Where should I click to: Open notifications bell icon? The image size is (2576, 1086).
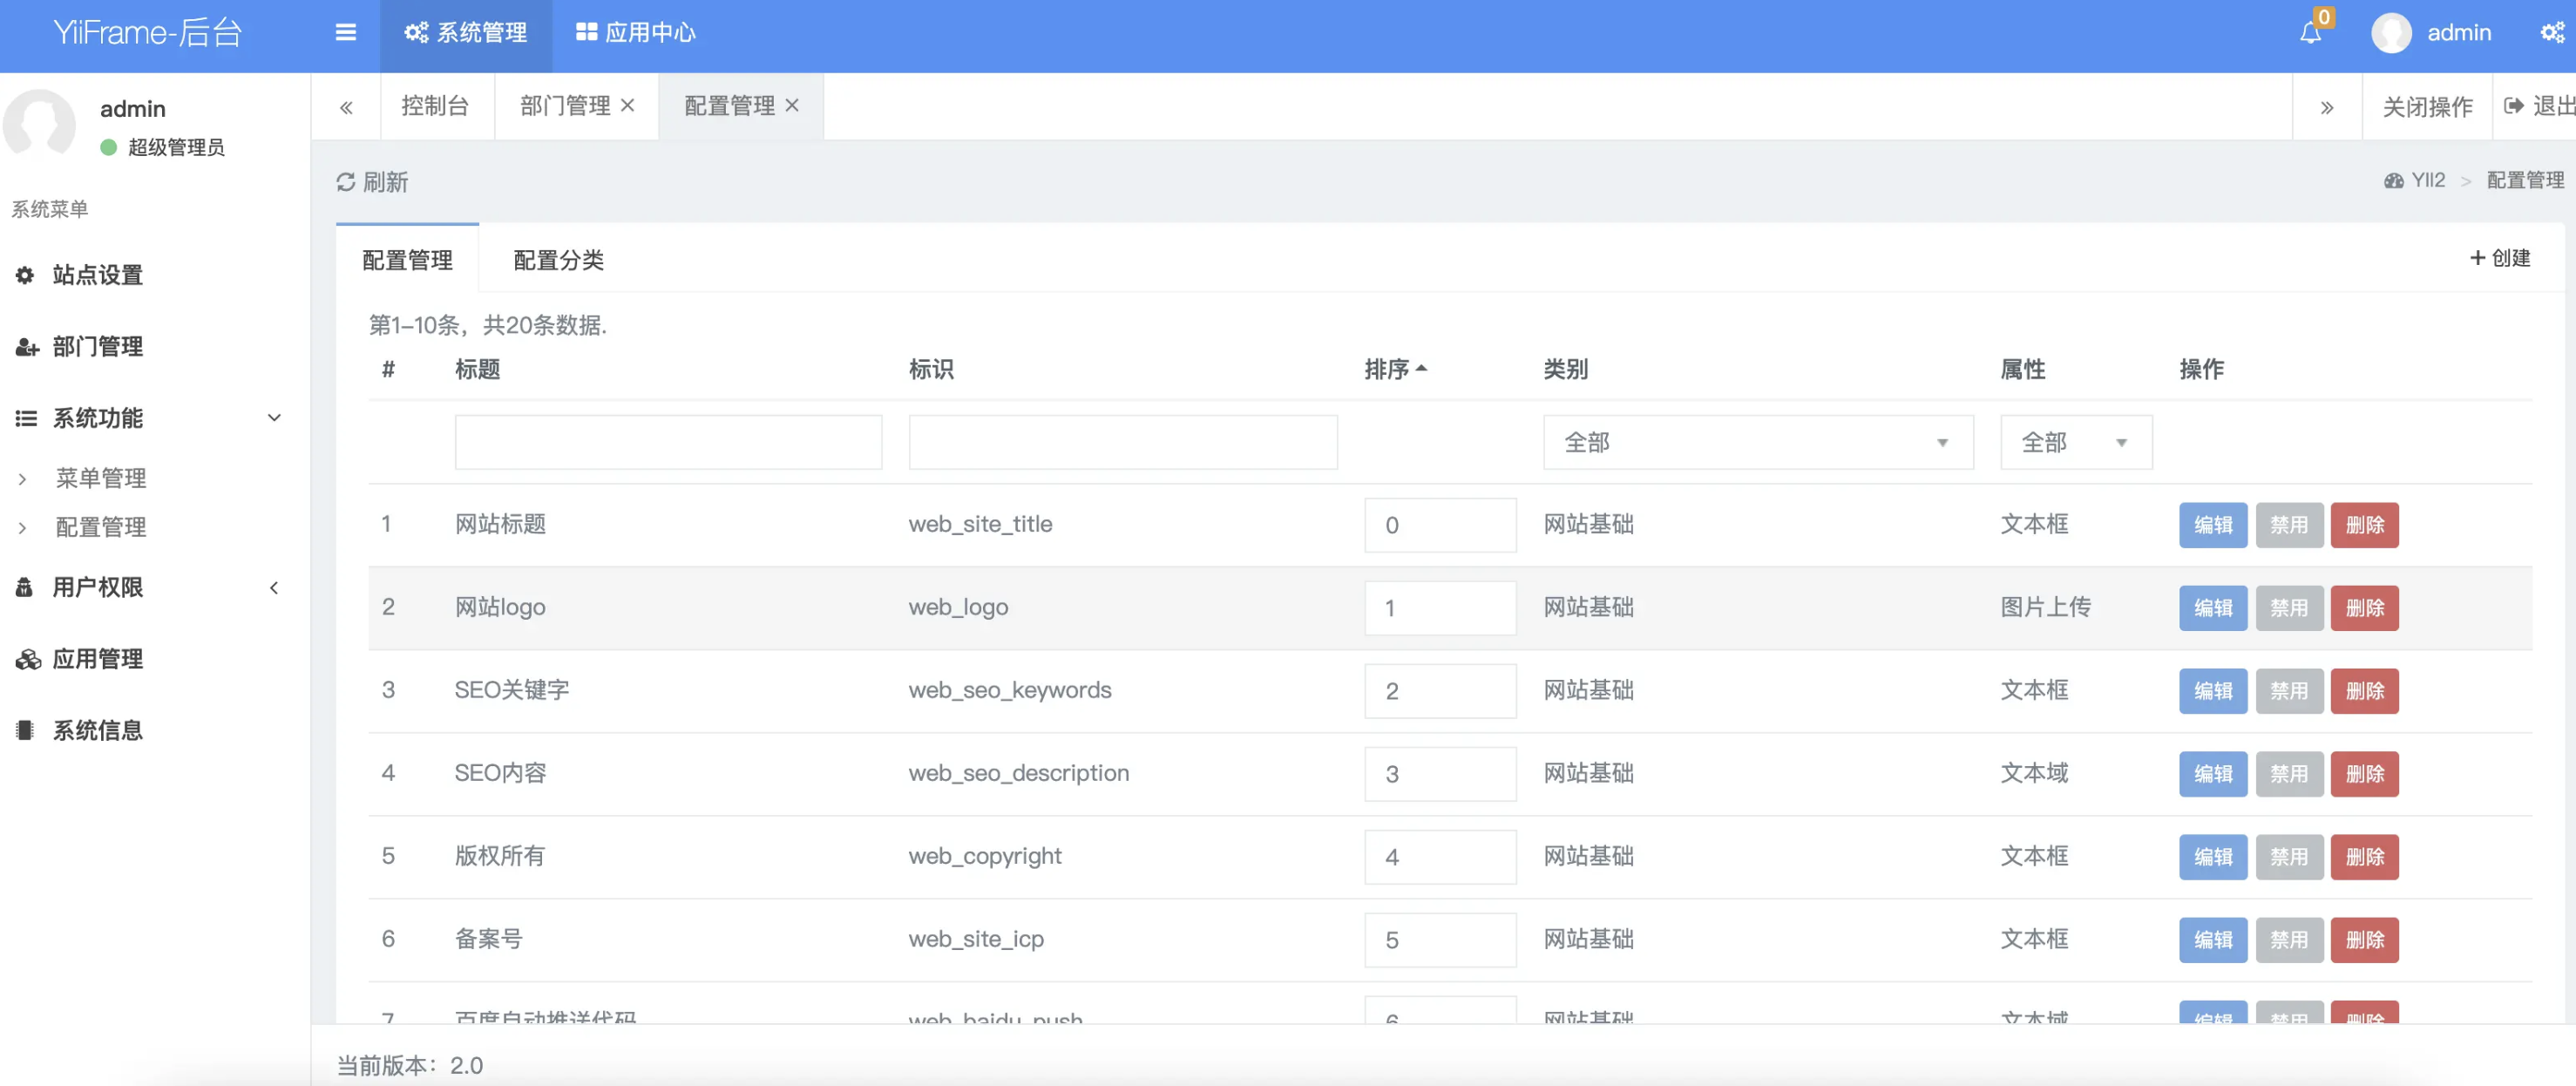coord(2310,33)
